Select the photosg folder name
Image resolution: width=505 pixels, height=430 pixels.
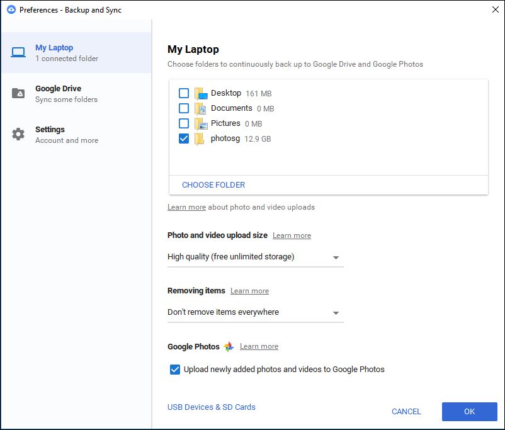tap(225, 139)
